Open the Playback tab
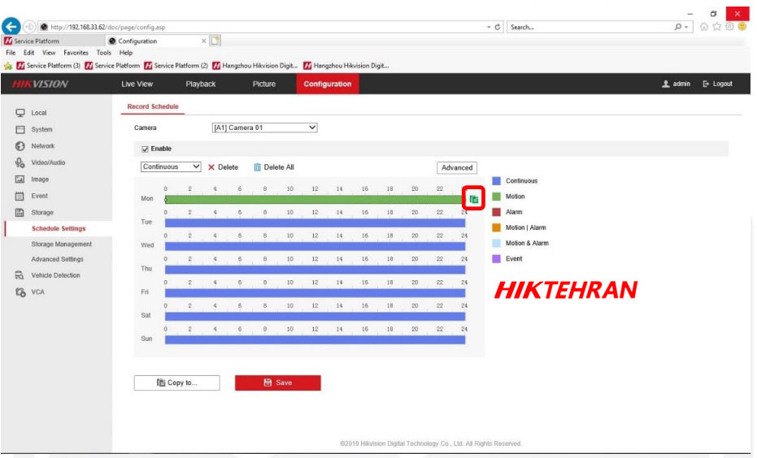Viewport: 757px width, 458px height. point(200,84)
